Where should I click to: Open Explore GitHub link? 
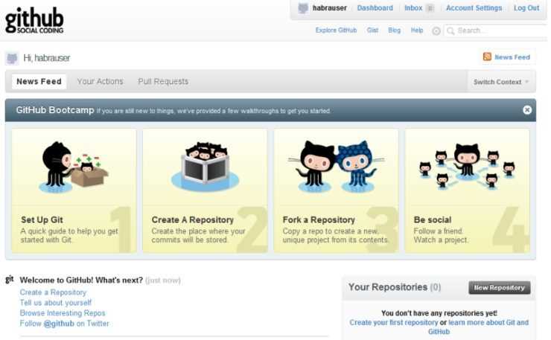[x=336, y=31]
